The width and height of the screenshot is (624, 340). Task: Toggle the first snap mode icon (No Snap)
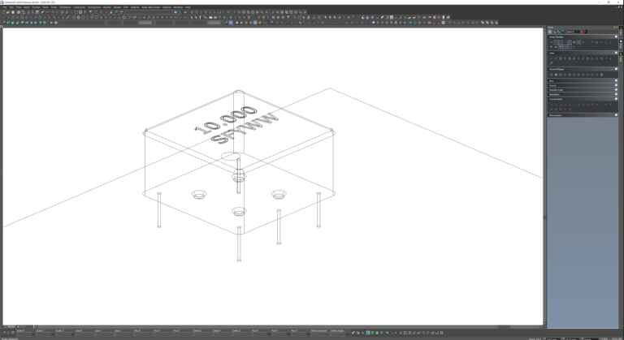coord(551,42)
